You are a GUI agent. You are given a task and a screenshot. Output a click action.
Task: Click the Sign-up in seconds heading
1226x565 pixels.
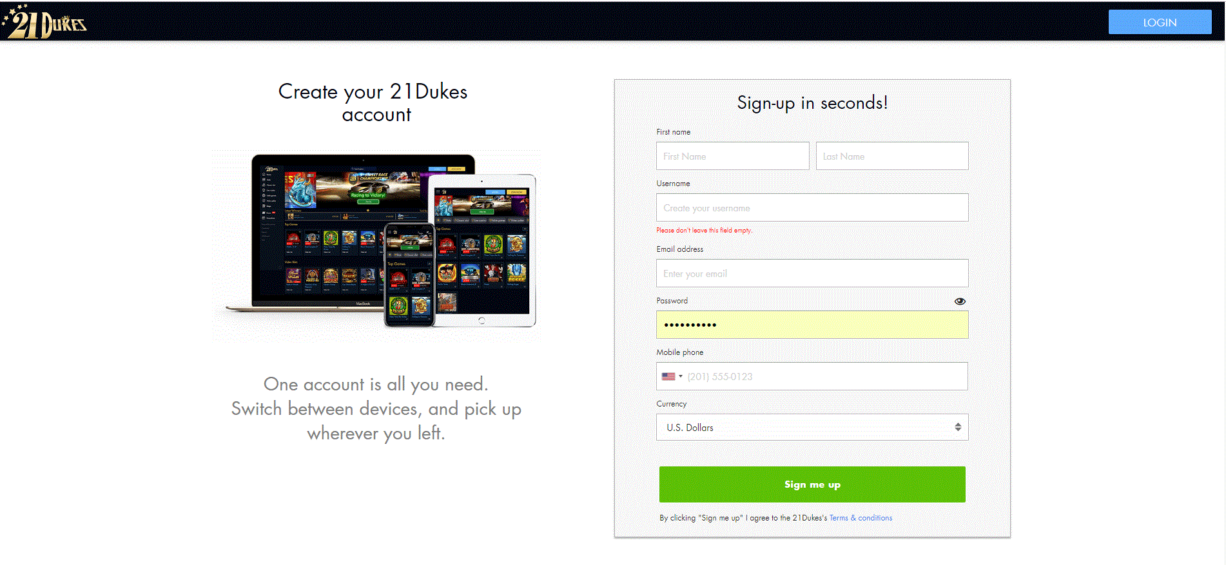[x=812, y=102]
